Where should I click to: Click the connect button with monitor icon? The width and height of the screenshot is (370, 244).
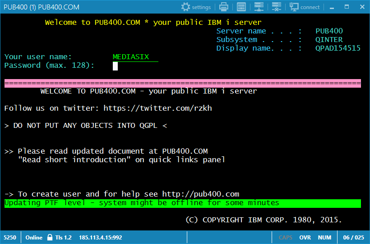click(305, 7)
